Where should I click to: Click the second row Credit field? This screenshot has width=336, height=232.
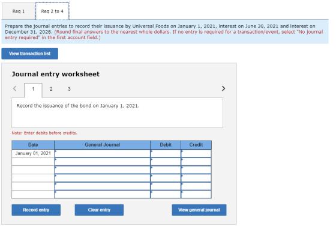tap(196, 162)
